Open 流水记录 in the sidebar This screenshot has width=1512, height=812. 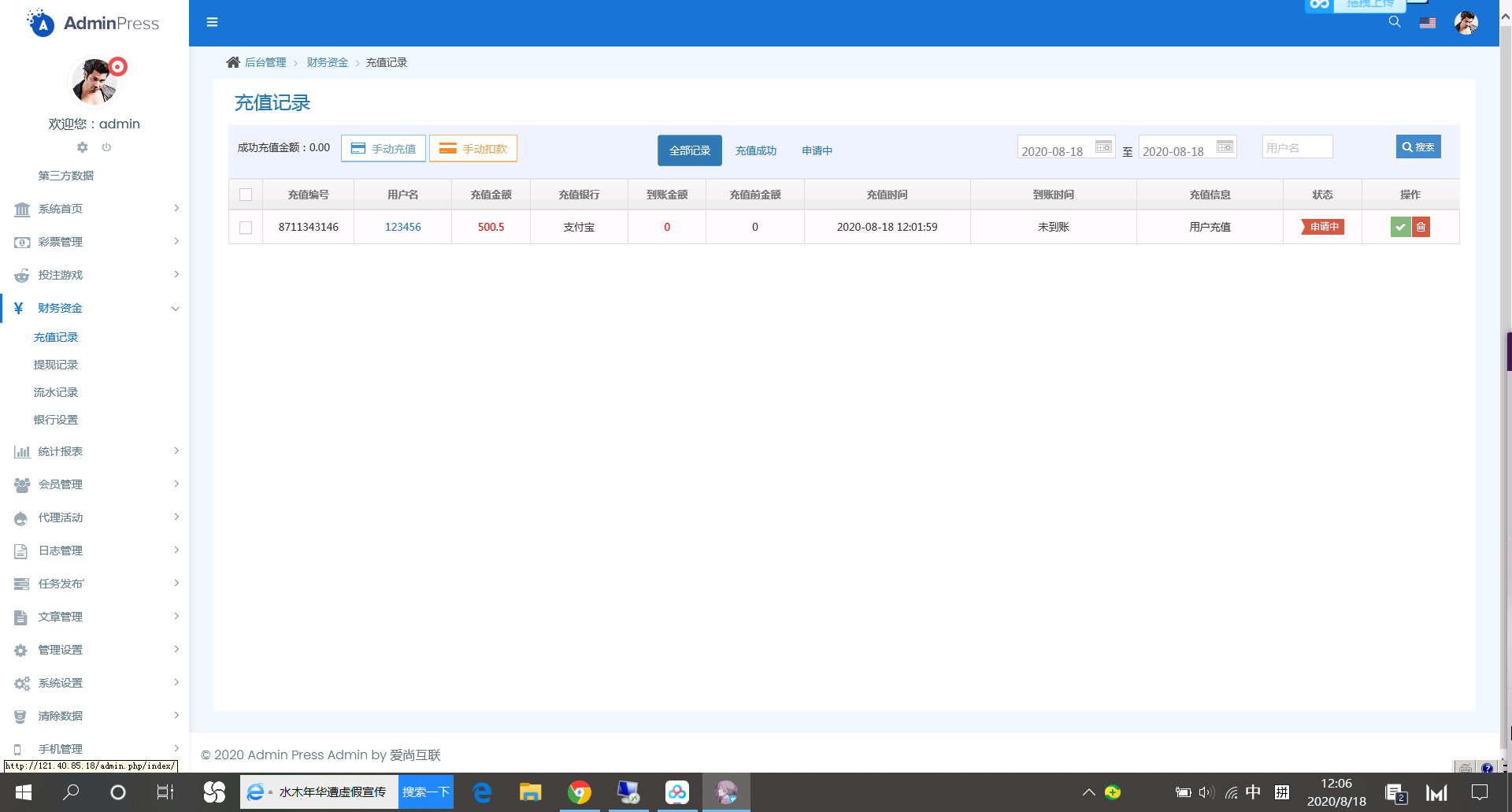(x=56, y=392)
